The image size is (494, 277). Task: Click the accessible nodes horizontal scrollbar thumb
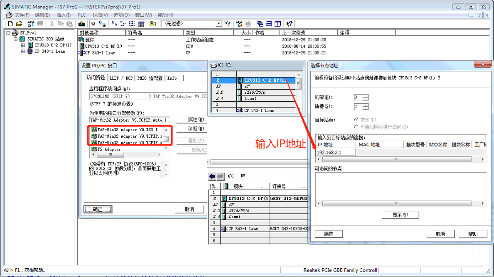[x=397, y=203]
